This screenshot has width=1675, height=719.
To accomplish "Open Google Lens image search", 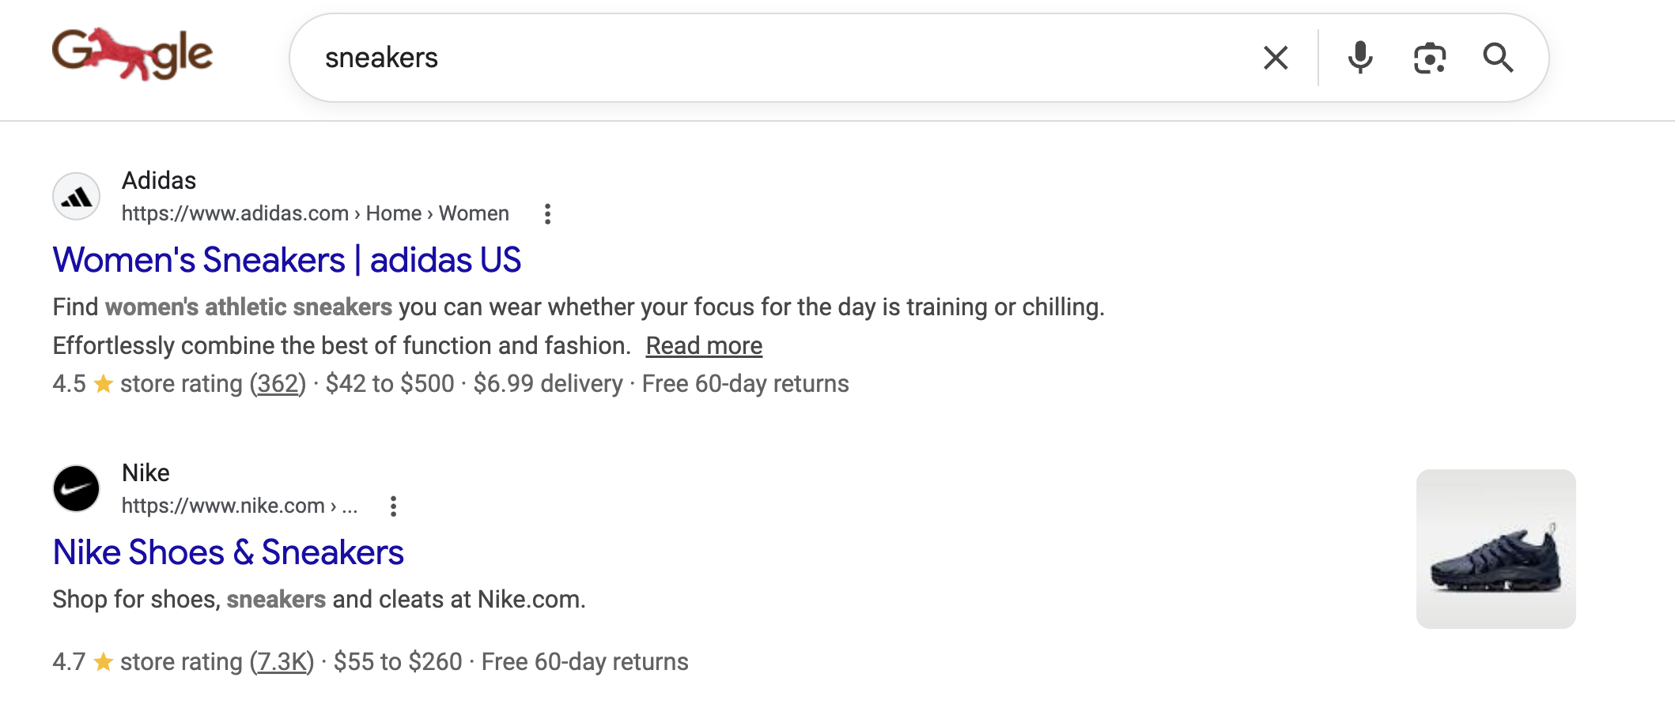I will 1428,58.
